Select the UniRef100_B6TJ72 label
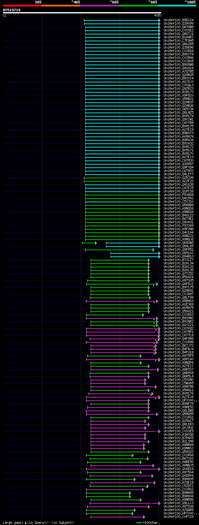 [178, 345]
